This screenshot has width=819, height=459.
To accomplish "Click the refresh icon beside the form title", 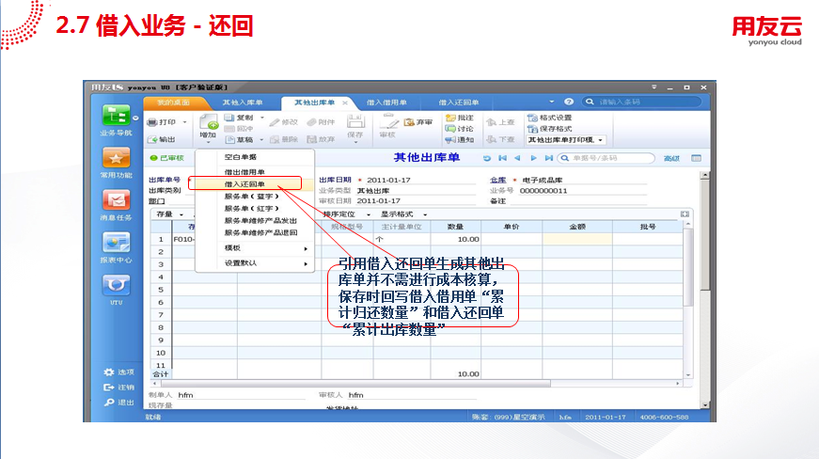I will 487,158.
